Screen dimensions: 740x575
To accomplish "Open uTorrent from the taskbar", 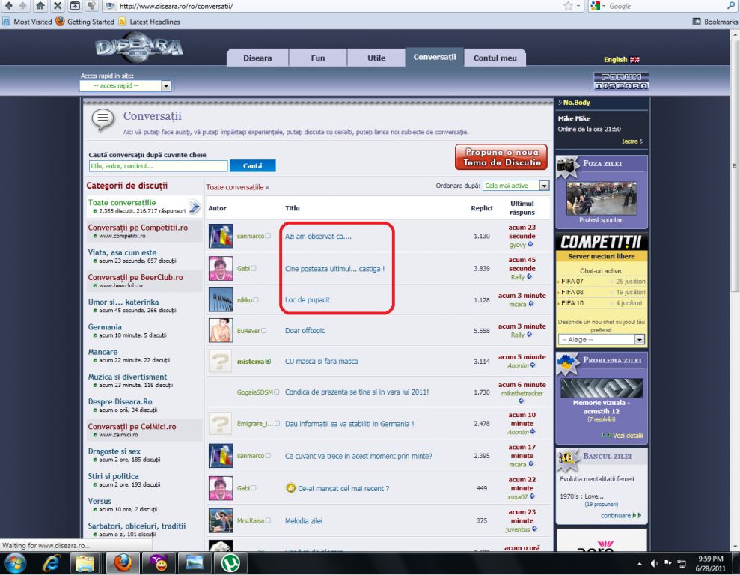I will 230,563.
